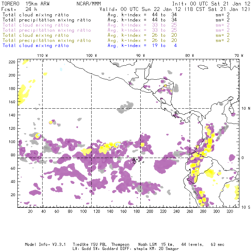Select the olive "Total precipitation mixing ratio" legend row
The width and height of the screenshot is (252, 252).
pyautogui.click(x=116, y=41)
